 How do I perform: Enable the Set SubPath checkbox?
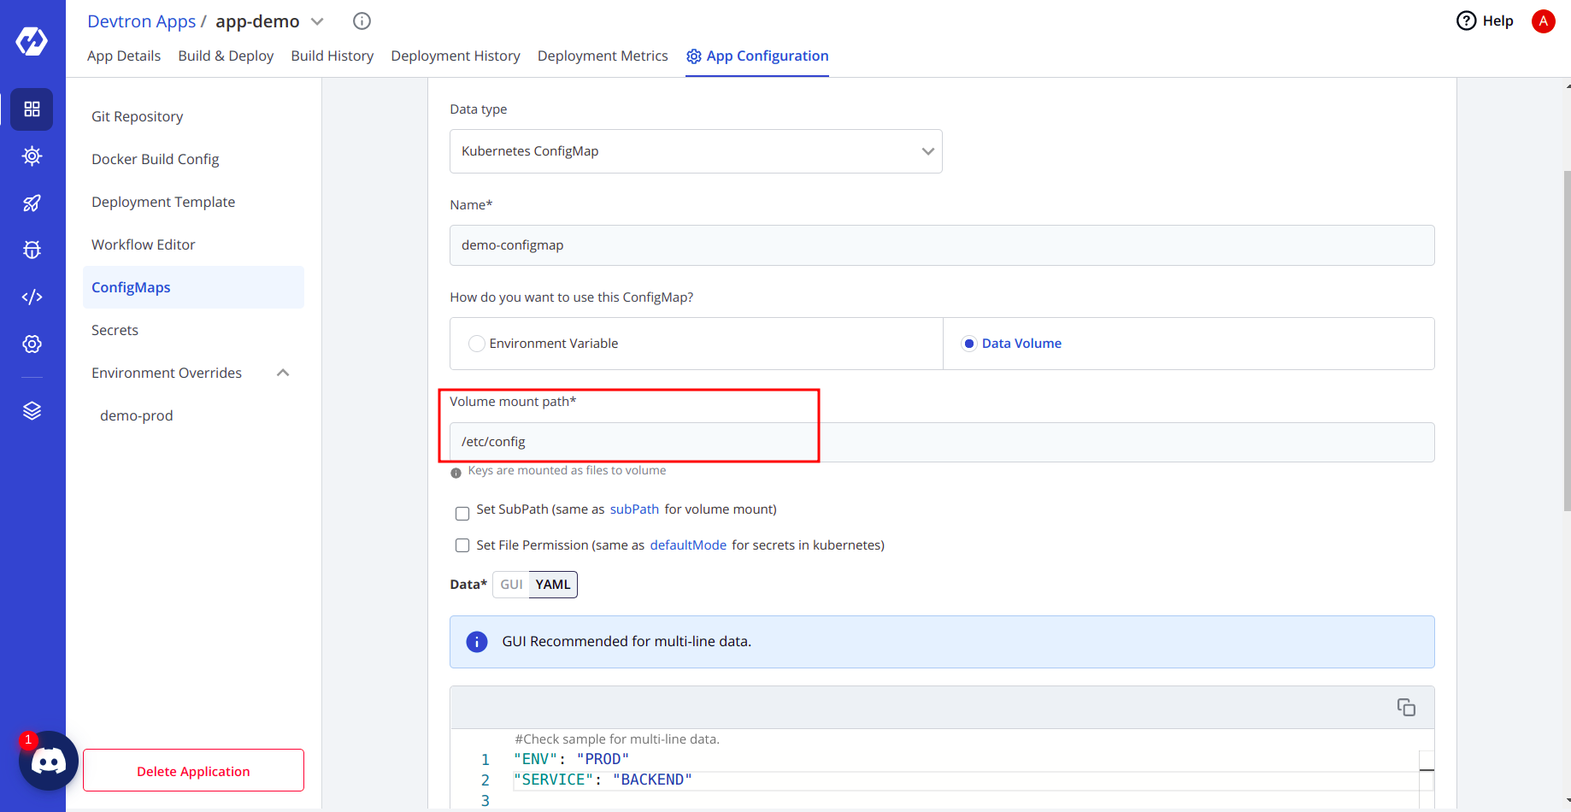pos(462,514)
